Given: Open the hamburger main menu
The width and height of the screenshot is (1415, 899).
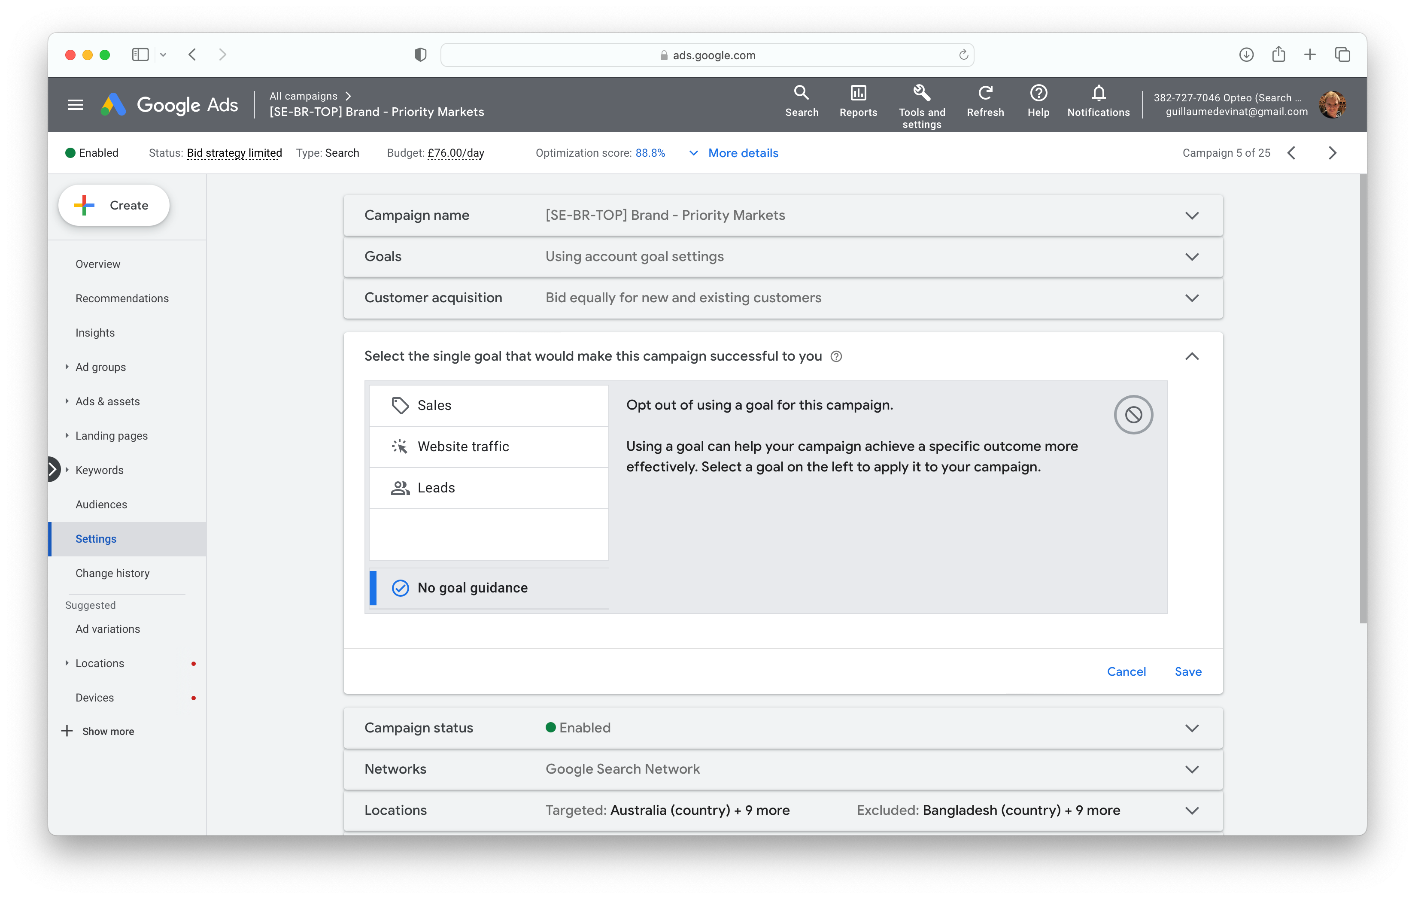Looking at the screenshot, I should (x=75, y=105).
